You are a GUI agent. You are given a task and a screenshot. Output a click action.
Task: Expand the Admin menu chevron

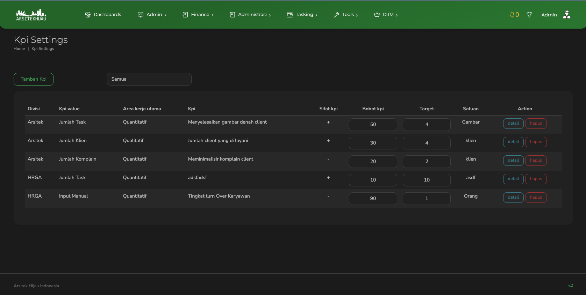(165, 15)
